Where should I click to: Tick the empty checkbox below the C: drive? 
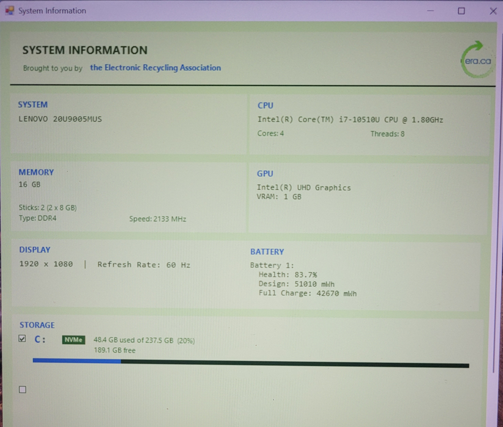(23, 390)
